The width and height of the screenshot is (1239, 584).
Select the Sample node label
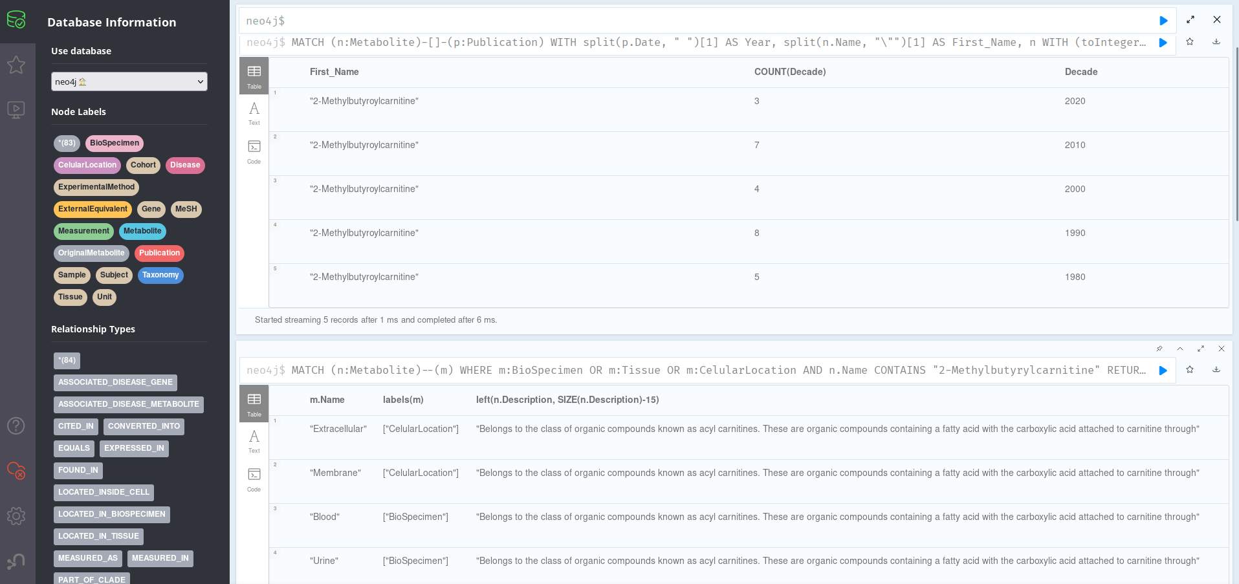point(72,276)
